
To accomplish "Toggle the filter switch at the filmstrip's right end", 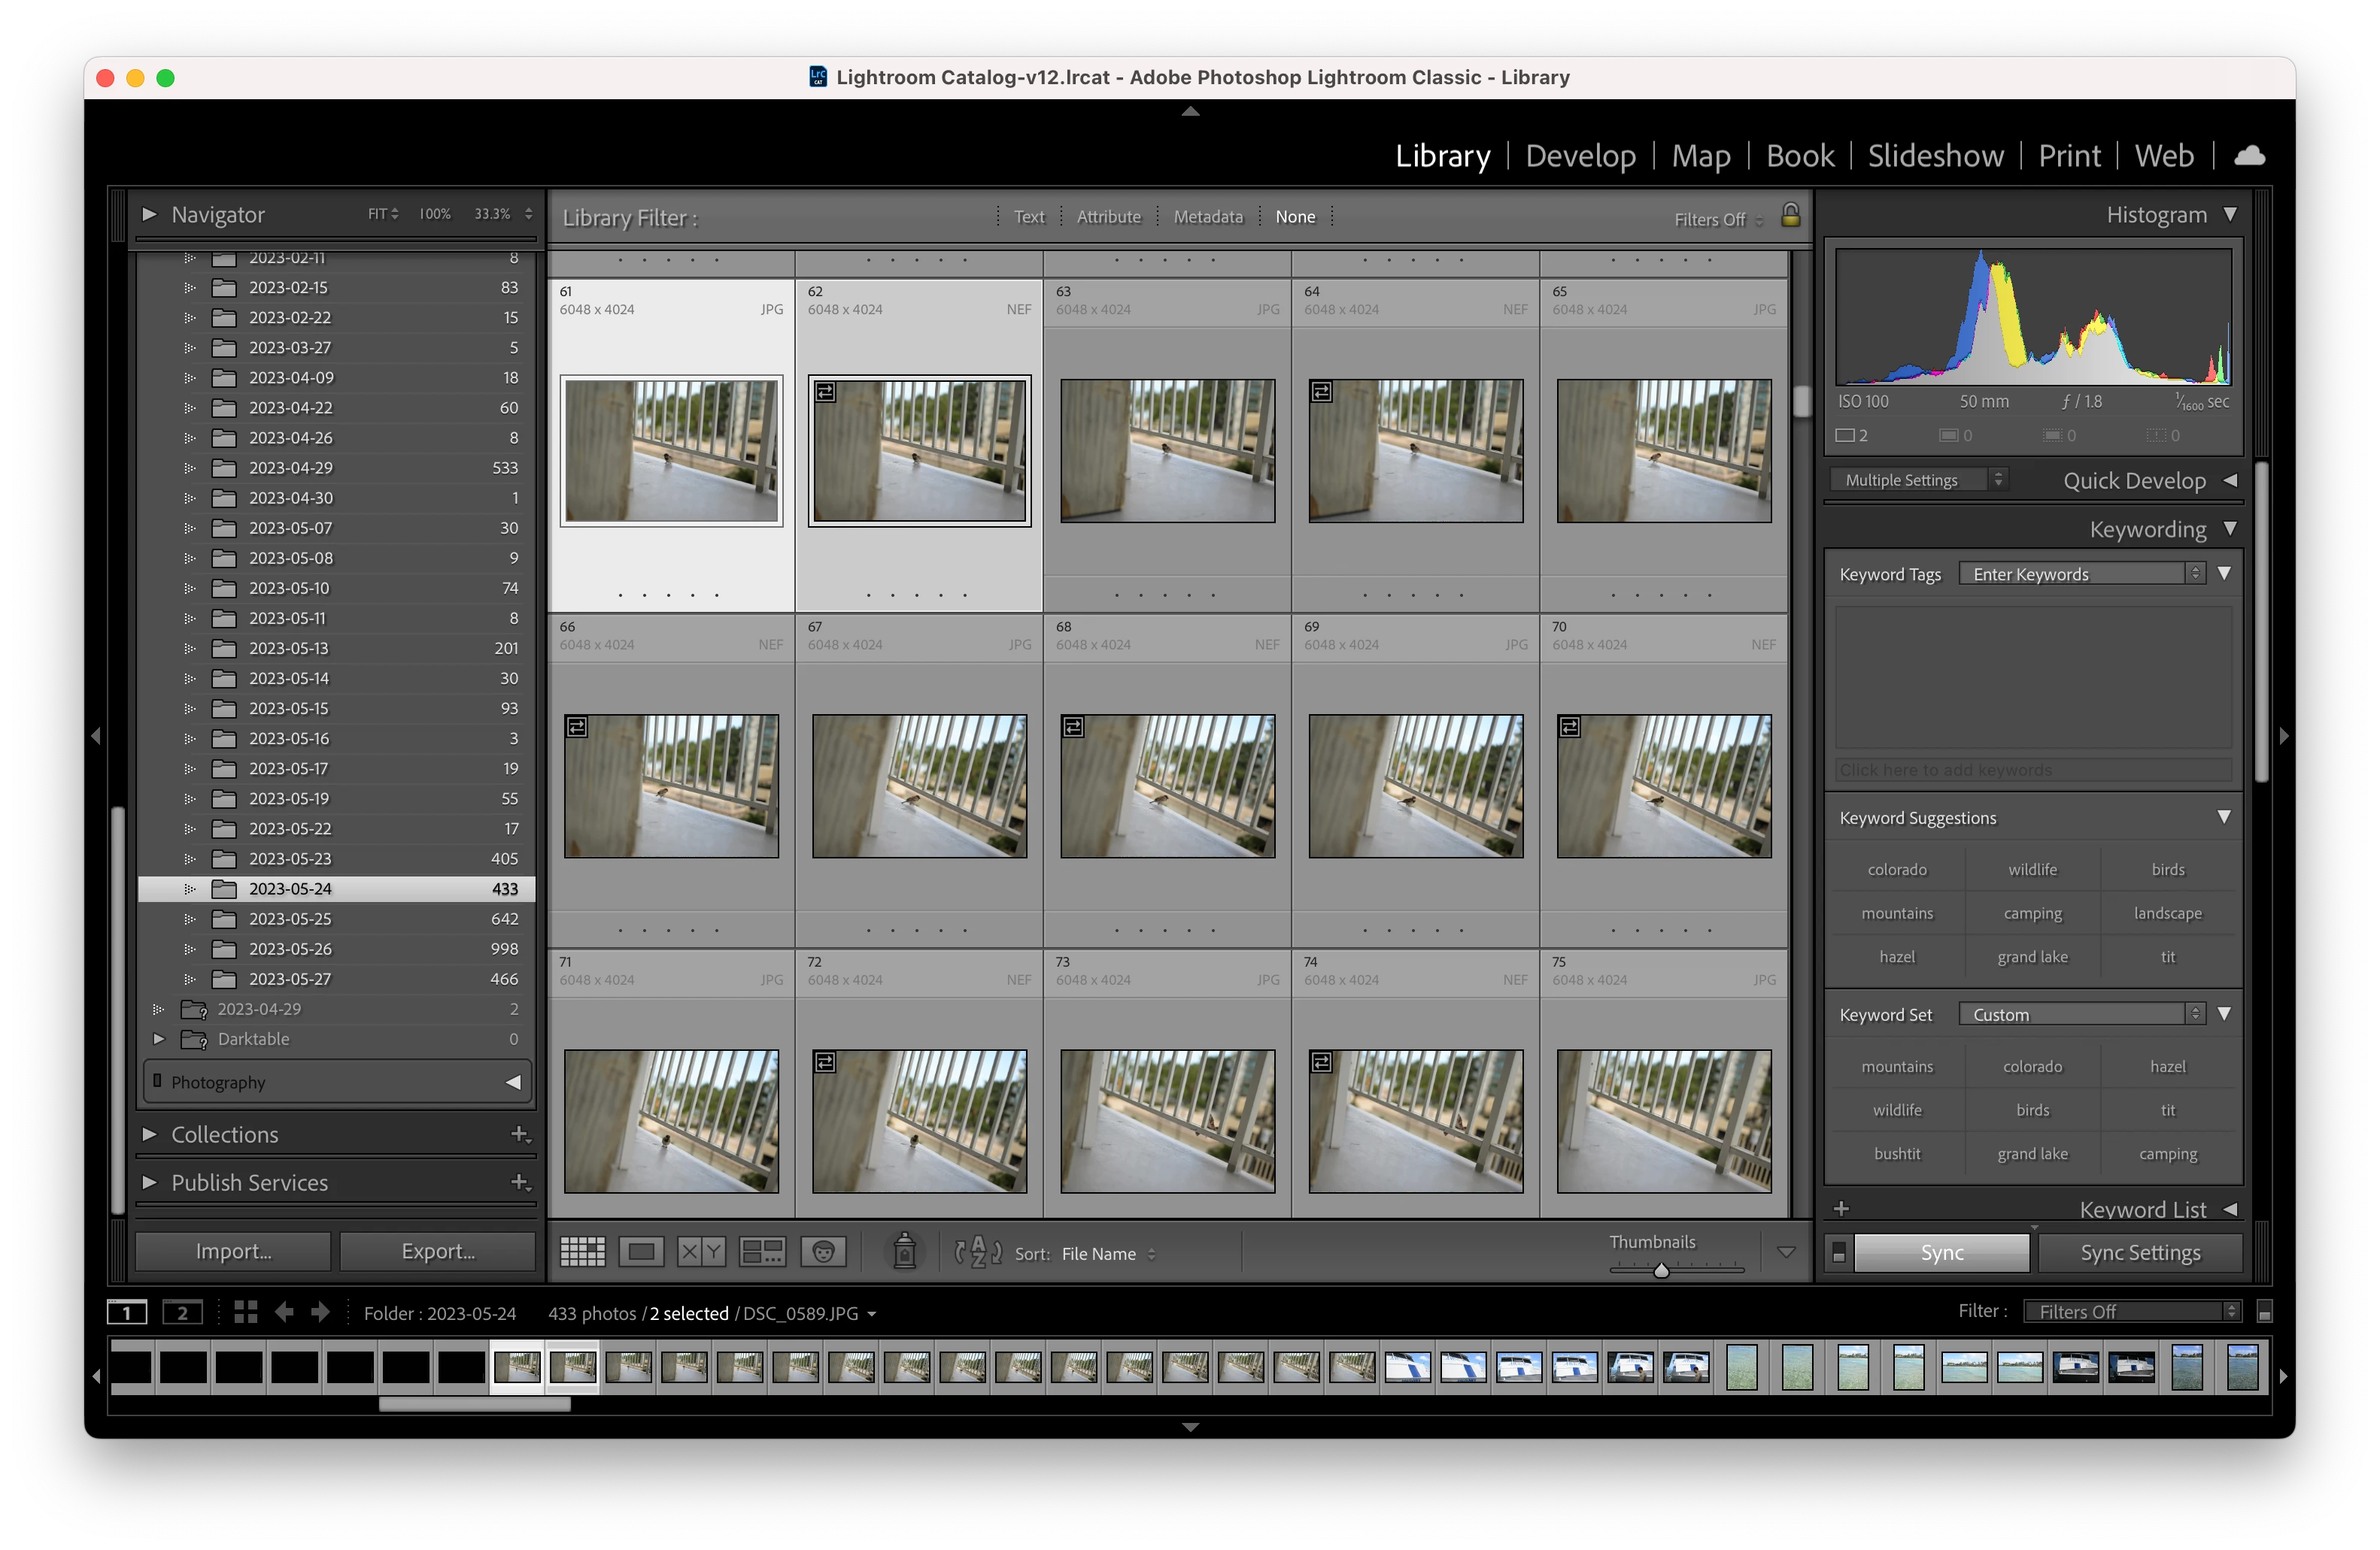I will (x=2265, y=1312).
